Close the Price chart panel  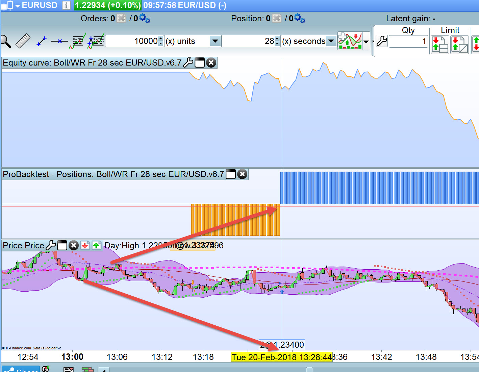(74, 245)
